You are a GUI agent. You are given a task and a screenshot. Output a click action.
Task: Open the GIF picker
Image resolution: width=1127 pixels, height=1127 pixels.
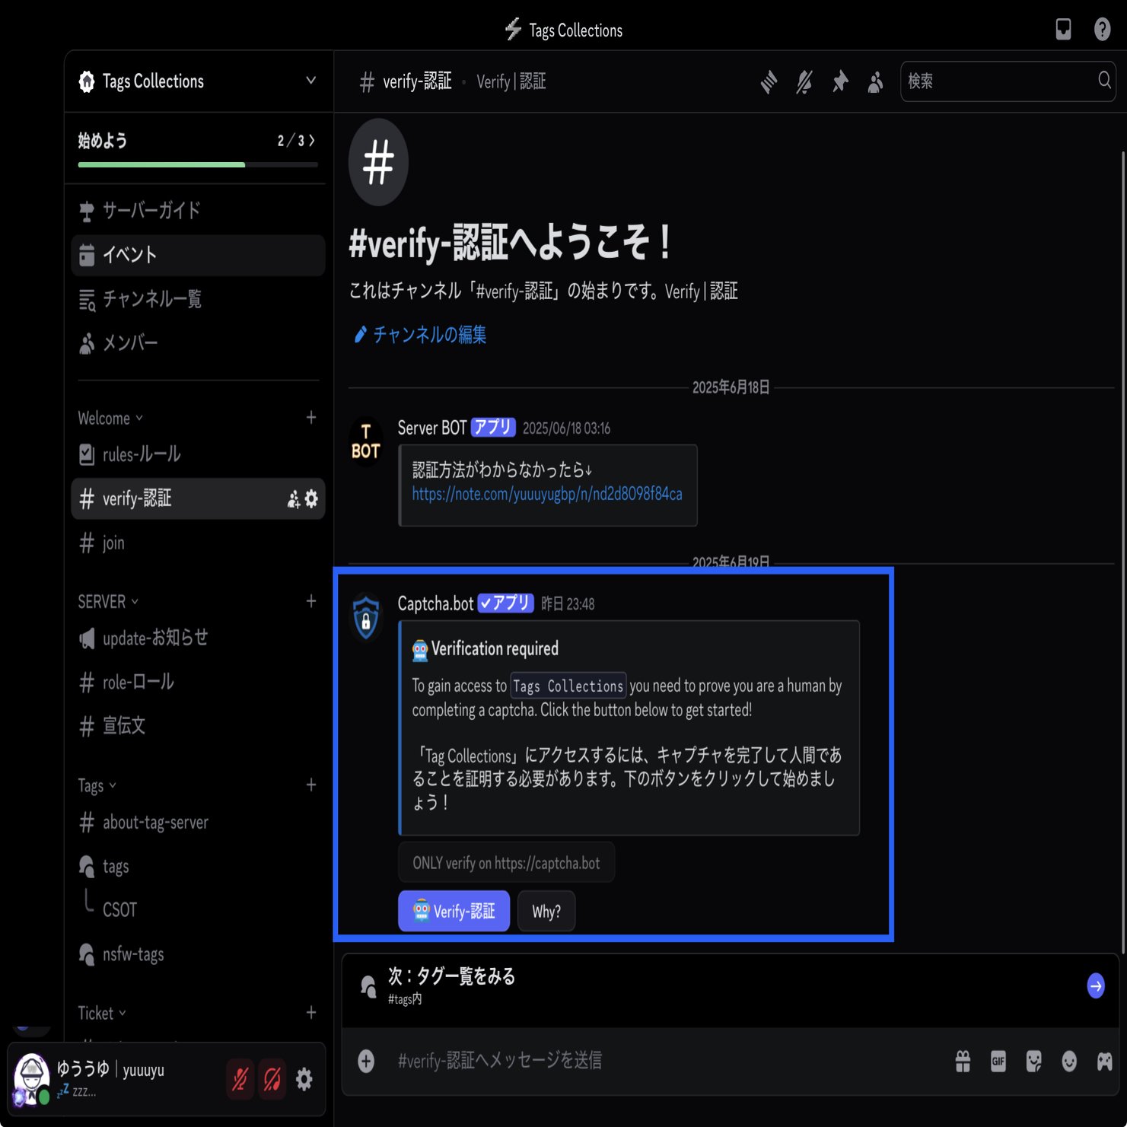(x=998, y=1061)
